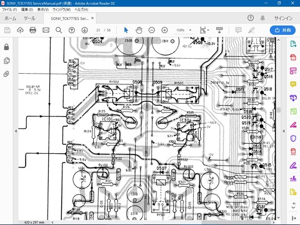Screen dimensions: 300x225
Task: Go to next page with down arrow
Action: [x=84, y=30]
